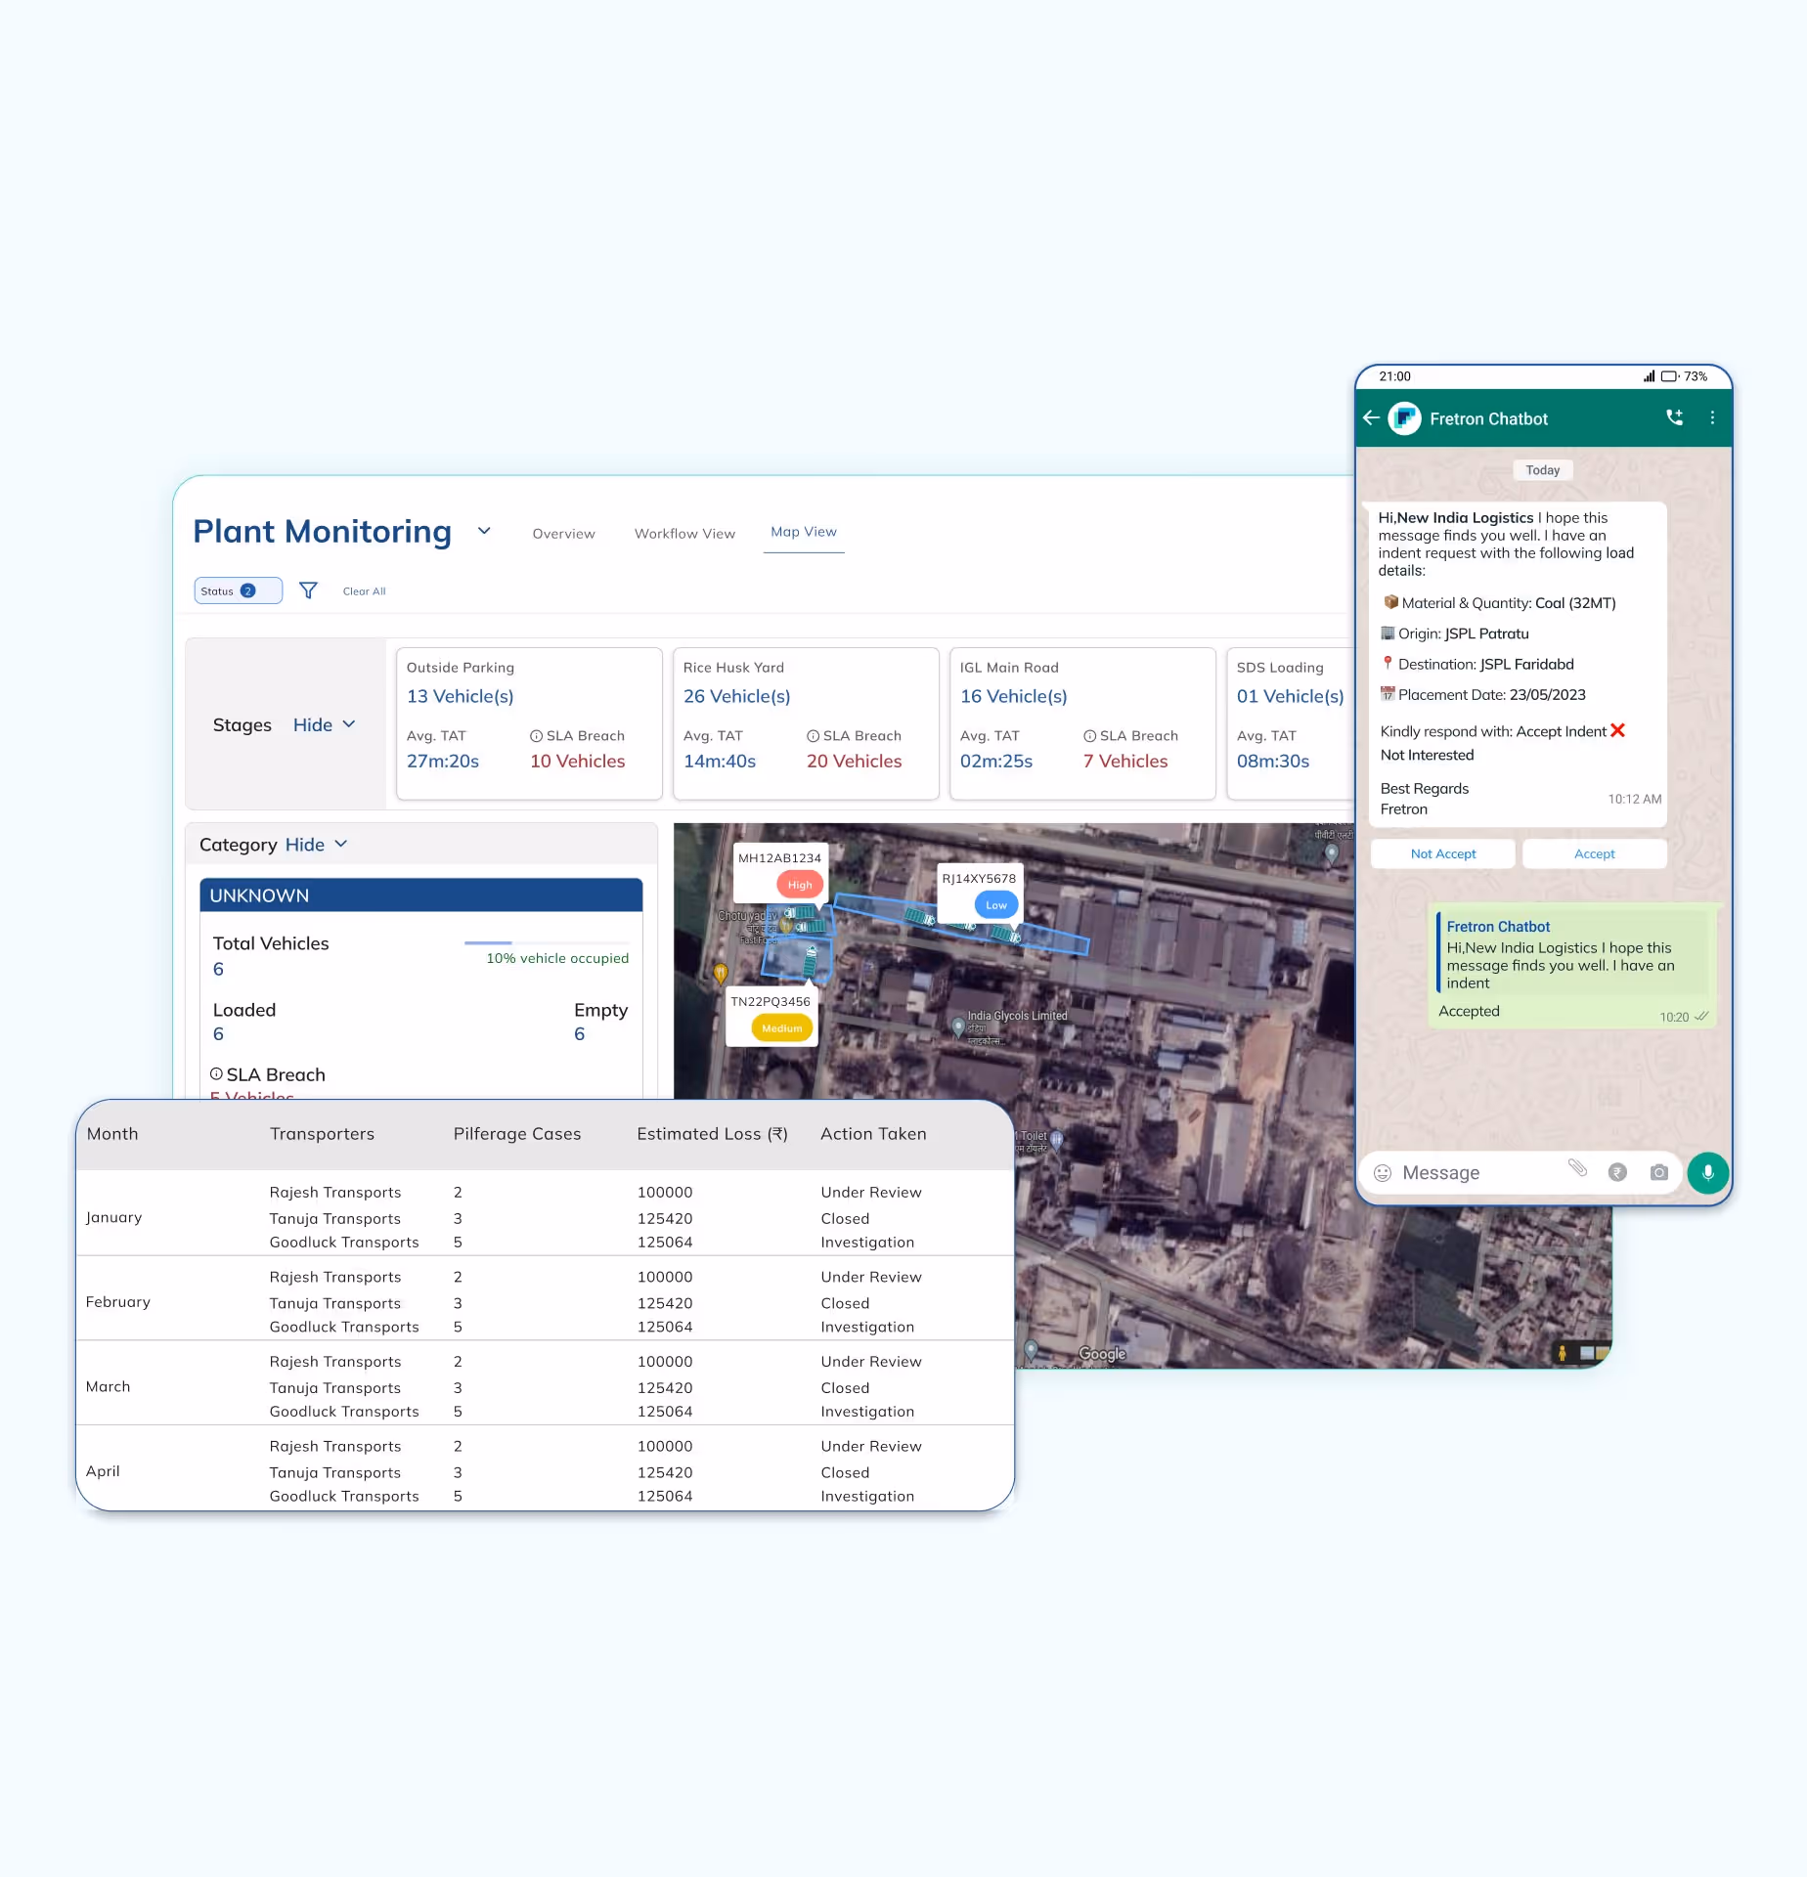Select the Map View tab
The image size is (1807, 1877).
click(x=804, y=532)
